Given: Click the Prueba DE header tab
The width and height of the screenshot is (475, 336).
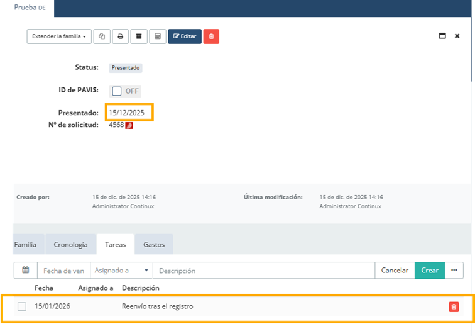Looking at the screenshot, I should 30,8.
